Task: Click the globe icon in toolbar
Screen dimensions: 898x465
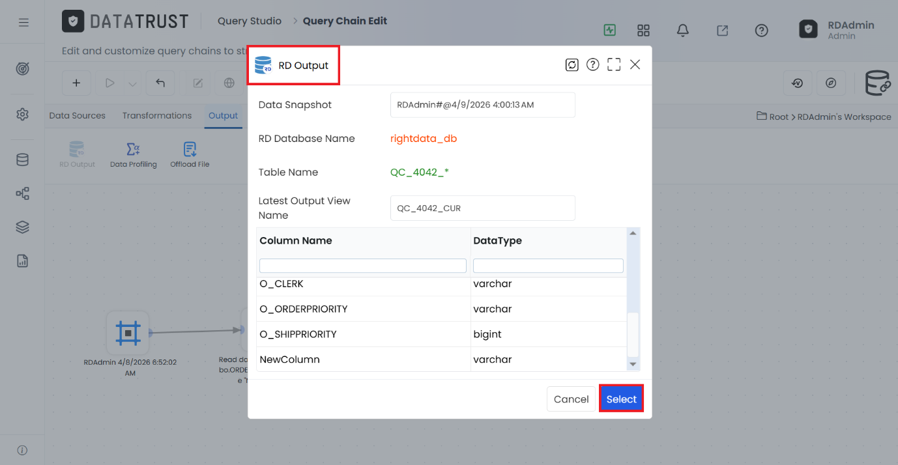Action: pos(229,83)
